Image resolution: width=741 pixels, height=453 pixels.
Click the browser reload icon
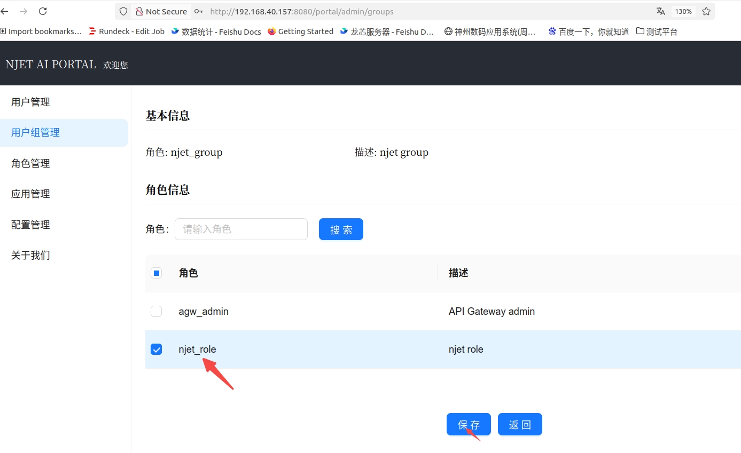click(x=43, y=11)
